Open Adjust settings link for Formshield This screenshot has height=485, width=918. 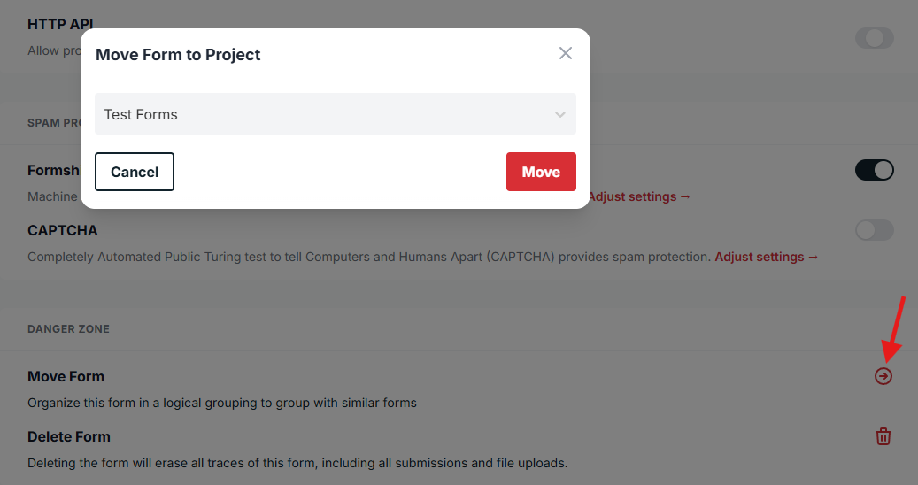click(x=639, y=196)
